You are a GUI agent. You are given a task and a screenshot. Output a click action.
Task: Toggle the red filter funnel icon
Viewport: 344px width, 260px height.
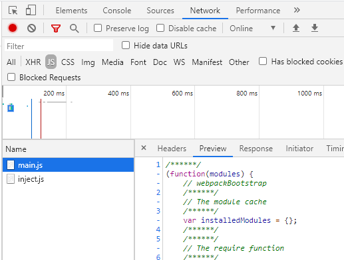click(x=56, y=29)
